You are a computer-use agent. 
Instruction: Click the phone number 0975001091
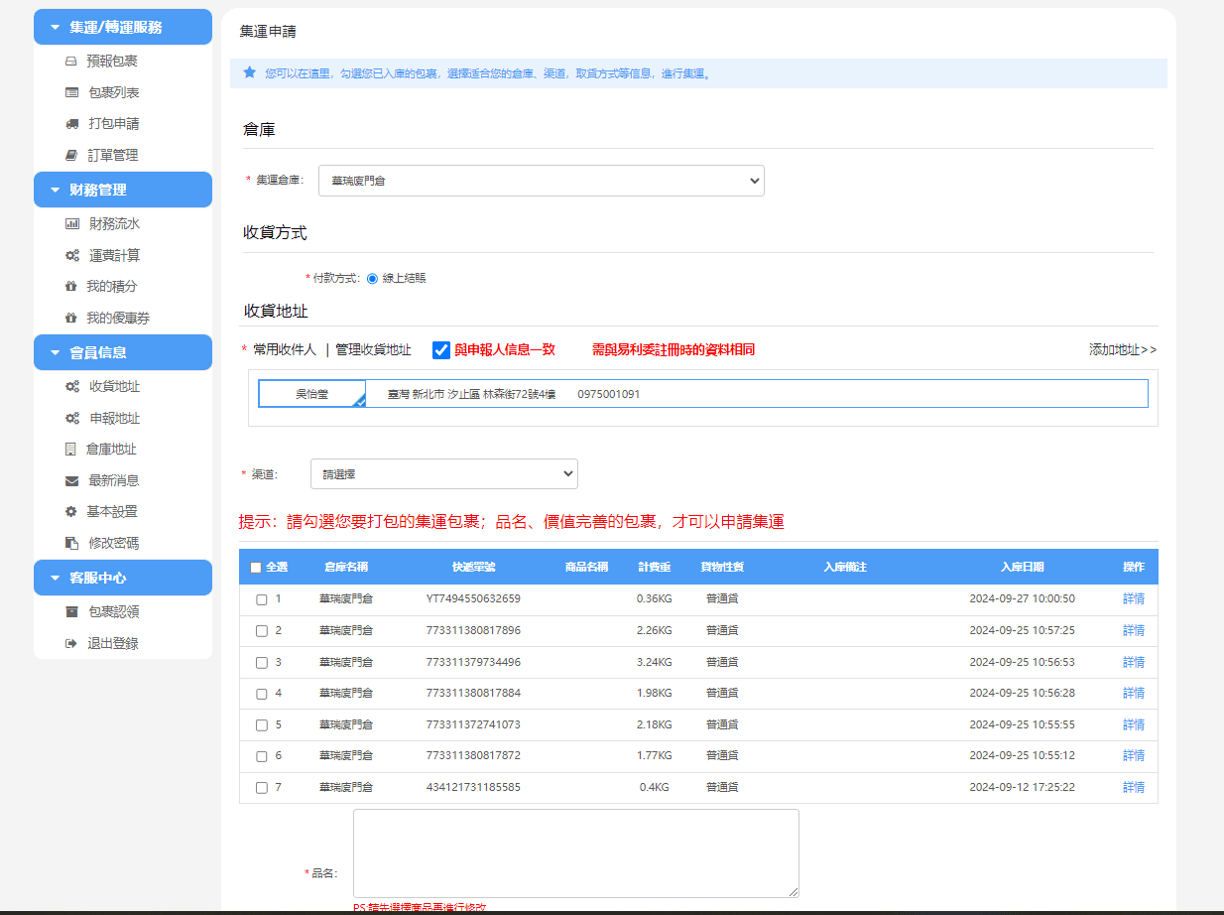click(609, 394)
